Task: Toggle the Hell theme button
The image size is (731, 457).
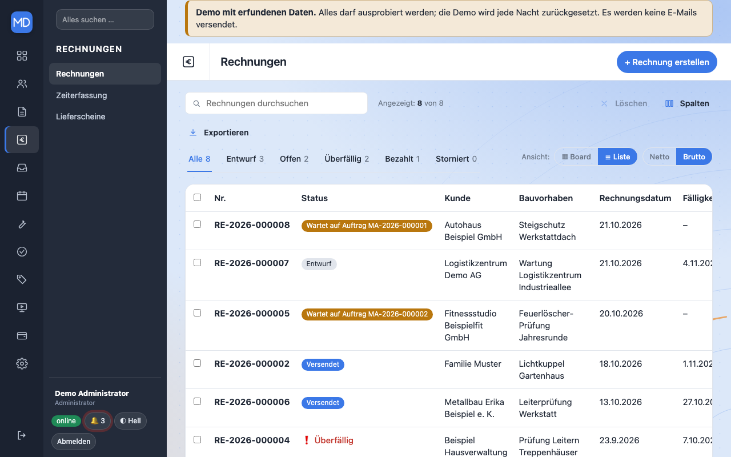Action: [x=130, y=421]
